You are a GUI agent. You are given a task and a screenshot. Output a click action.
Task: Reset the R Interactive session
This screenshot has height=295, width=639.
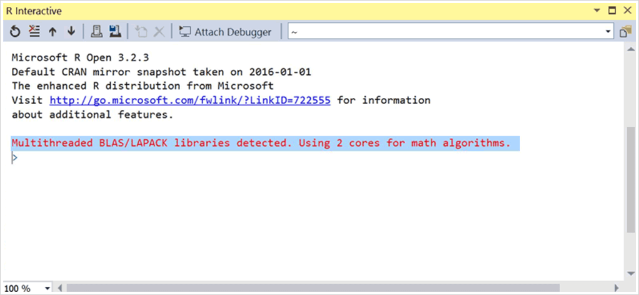pyautogui.click(x=15, y=31)
